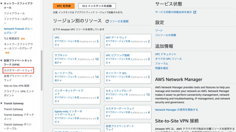The height and width of the screenshot is (132, 236).
Task: Open the VPC ドキュメント link
Action: click(166, 54)
